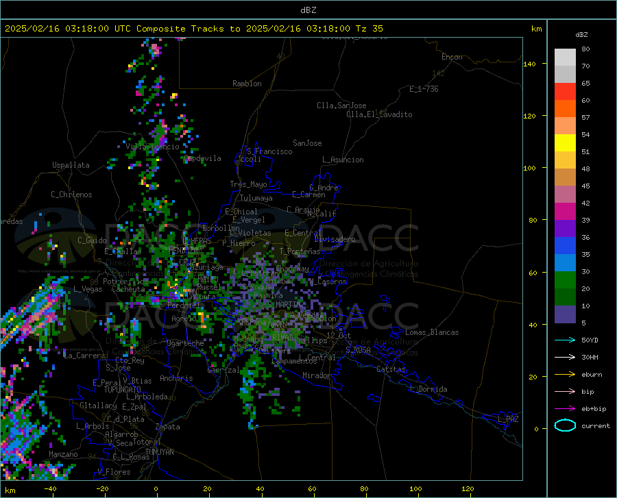Click the Anchoris location label
Screen dimensions: 617x498
point(176,378)
